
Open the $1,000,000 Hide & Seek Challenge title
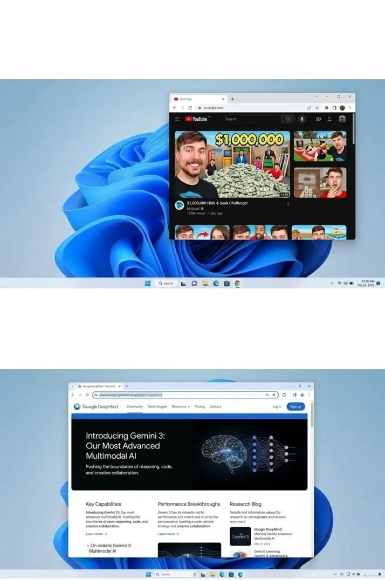tap(217, 203)
